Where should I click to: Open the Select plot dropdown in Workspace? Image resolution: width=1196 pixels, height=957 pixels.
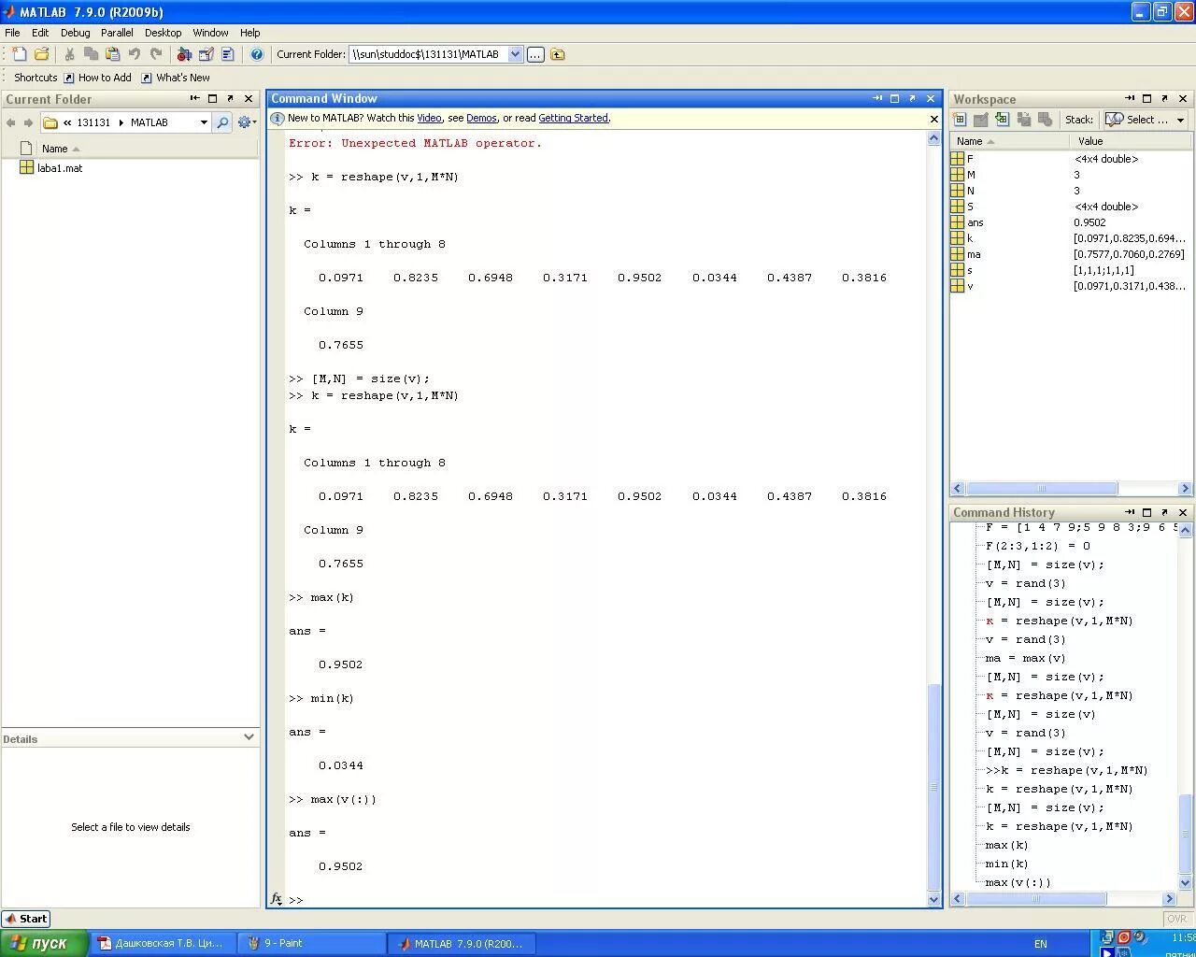tap(1145, 120)
